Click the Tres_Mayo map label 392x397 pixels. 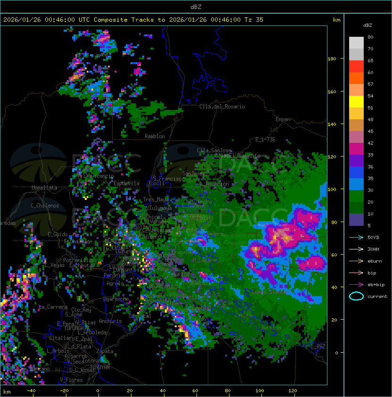(155, 199)
